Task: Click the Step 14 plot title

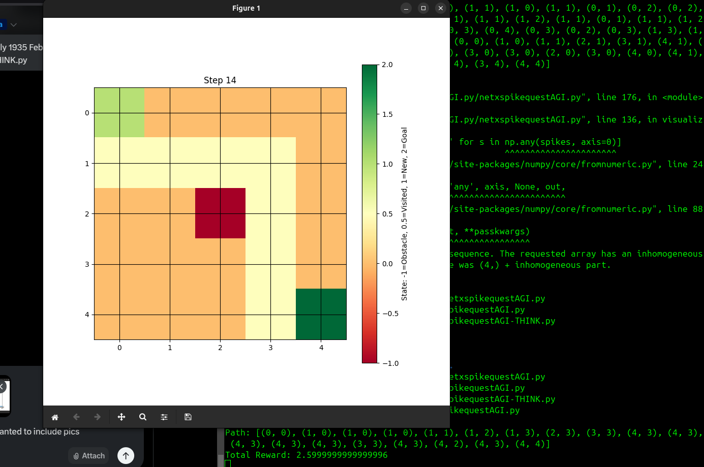Action: (220, 80)
